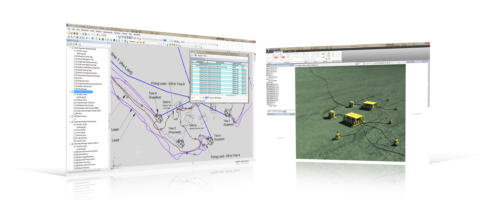Adjust the zoom slider in Design Review toolbar
Viewport: 498px width, 218px height.
(x=369, y=63)
